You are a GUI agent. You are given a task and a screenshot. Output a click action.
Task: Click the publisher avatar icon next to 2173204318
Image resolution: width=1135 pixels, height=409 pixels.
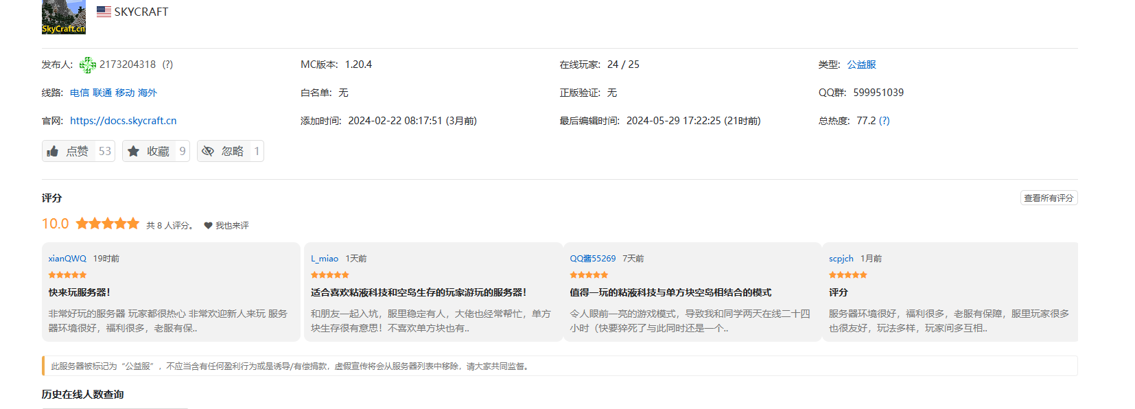[x=87, y=65]
